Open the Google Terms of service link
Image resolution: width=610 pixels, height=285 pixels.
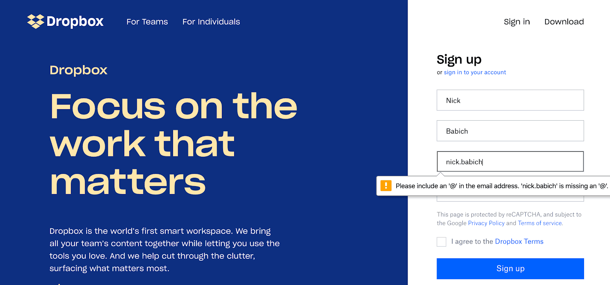click(540, 223)
